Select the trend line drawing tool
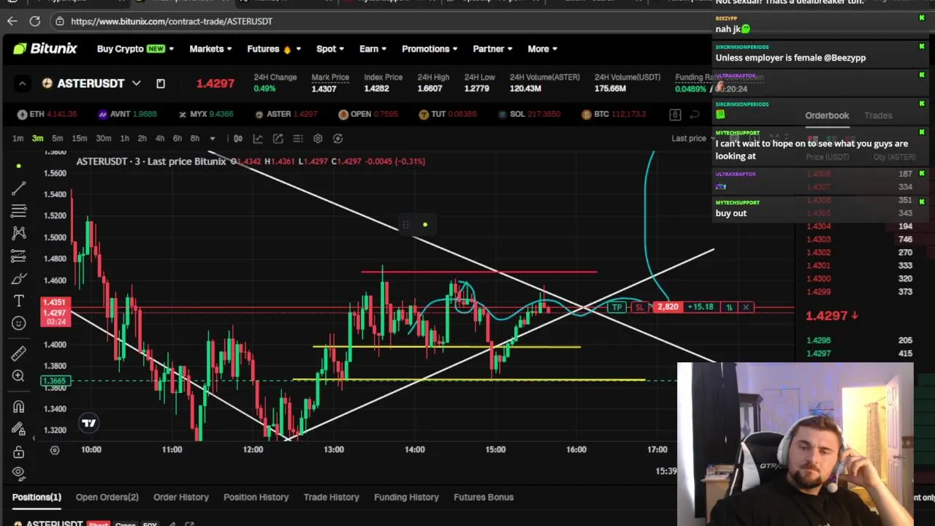This screenshot has width=935, height=526. click(19, 188)
